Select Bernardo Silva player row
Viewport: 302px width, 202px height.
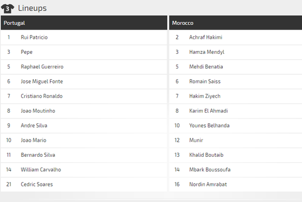pyautogui.click(x=84, y=155)
